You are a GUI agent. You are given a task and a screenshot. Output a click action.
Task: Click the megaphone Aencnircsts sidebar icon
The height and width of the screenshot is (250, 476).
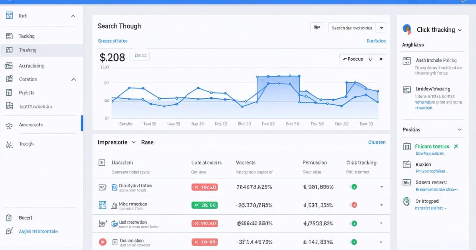click(x=9, y=124)
